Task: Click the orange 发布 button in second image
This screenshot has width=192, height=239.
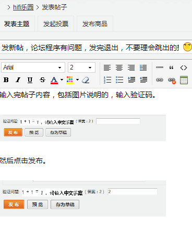Action: pyautogui.click(x=14, y=204)
